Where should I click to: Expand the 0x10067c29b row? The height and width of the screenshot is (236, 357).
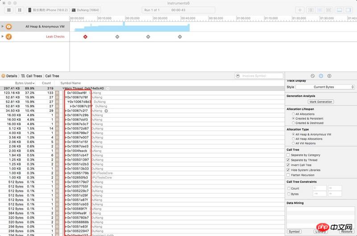[66, 115]
